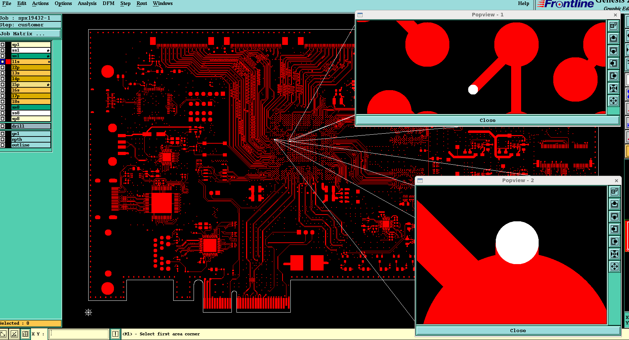Pan up in Popview 2
This screenshot has width=629, height=340.
614,204
